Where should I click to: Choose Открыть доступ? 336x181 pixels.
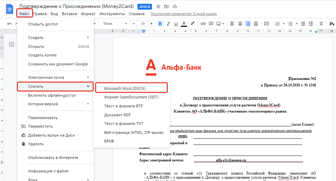pos(55,24)
